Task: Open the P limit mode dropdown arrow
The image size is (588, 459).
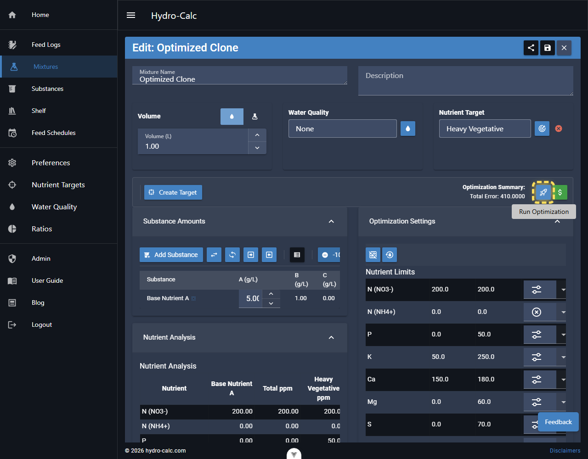Action: click(563, 335)
